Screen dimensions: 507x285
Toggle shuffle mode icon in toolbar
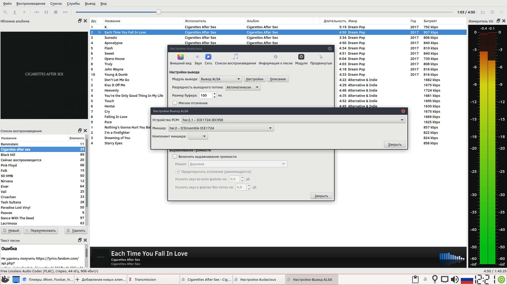coord(492,12)
